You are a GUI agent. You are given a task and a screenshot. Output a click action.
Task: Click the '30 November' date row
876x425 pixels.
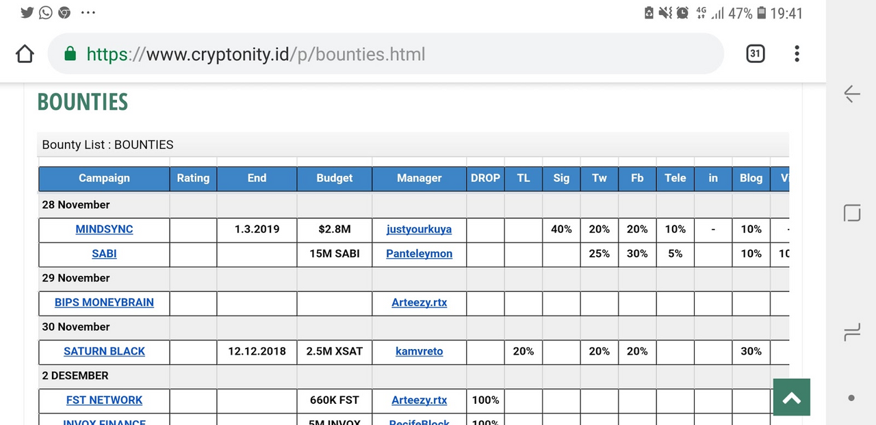click(x=414, y=327)
